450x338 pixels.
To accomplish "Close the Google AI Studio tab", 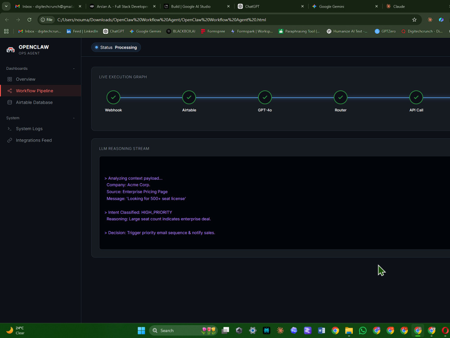I will pyautogui.click(x=228, y=6).
